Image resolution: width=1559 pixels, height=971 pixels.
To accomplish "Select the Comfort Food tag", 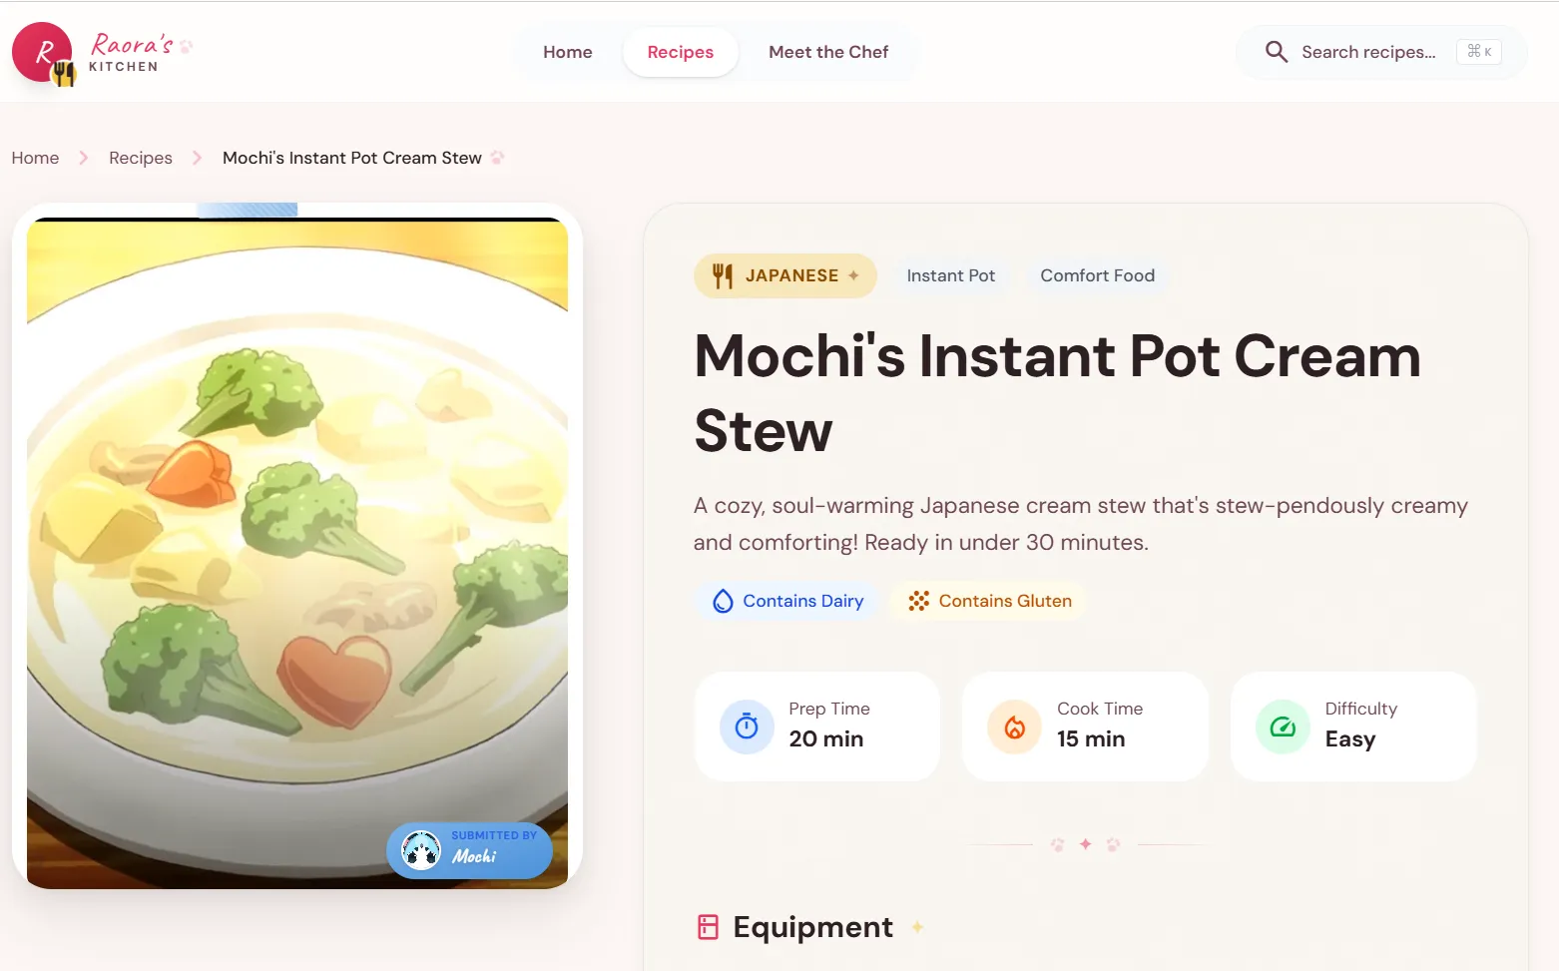I will pos(1097,275).
